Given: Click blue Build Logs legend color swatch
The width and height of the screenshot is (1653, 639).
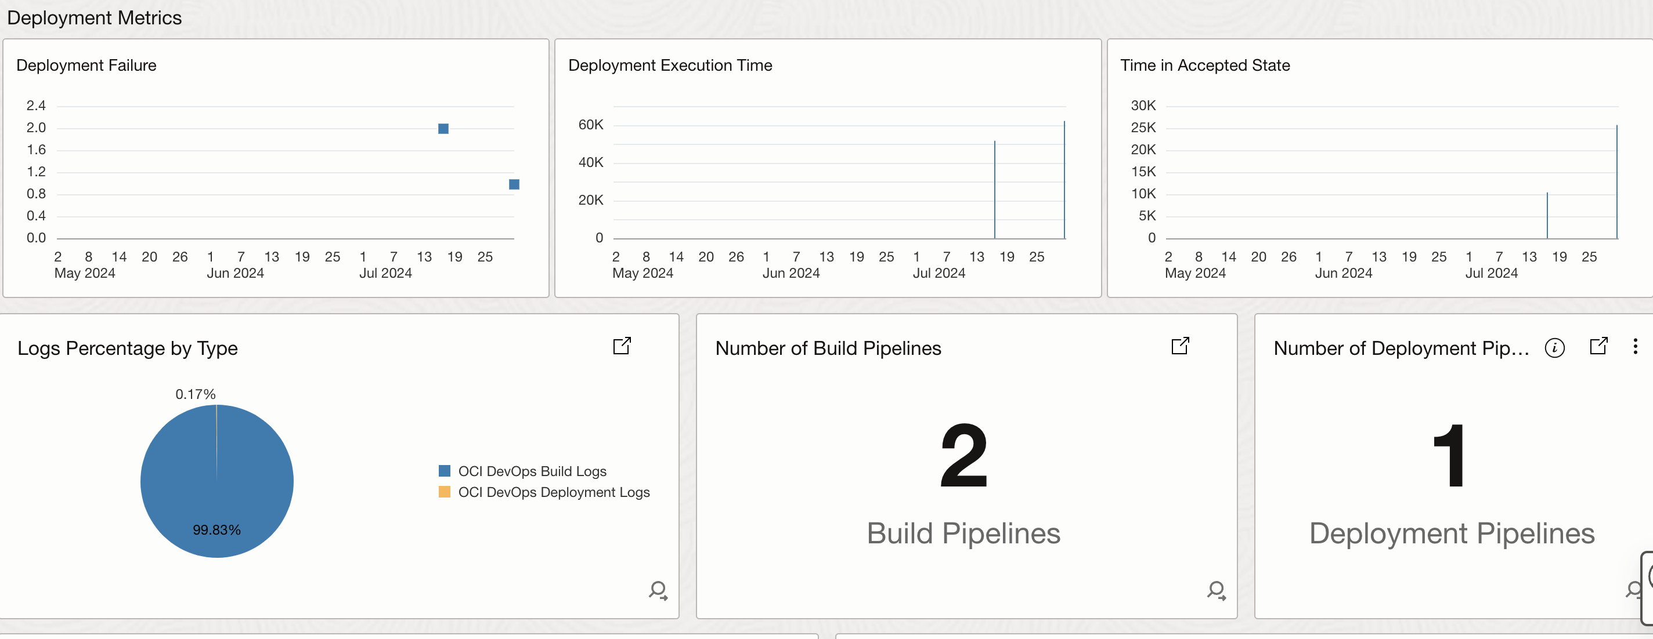Looking at the screenshot, I should [x=444, y=471].
